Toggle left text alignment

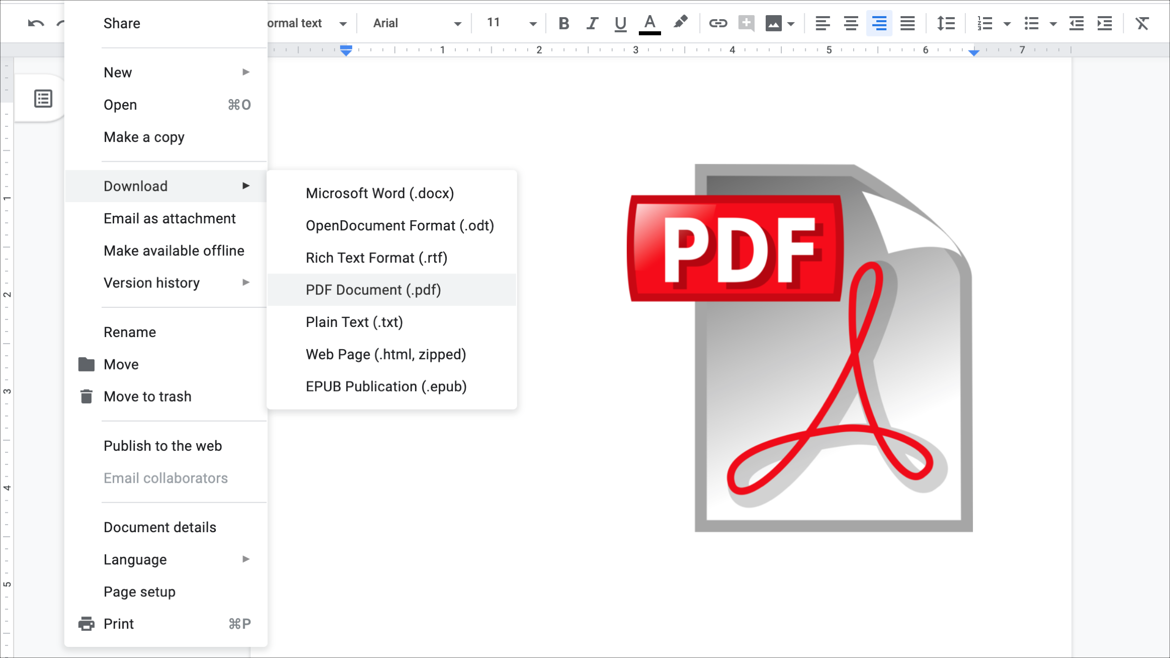click(x=822, y=23)
